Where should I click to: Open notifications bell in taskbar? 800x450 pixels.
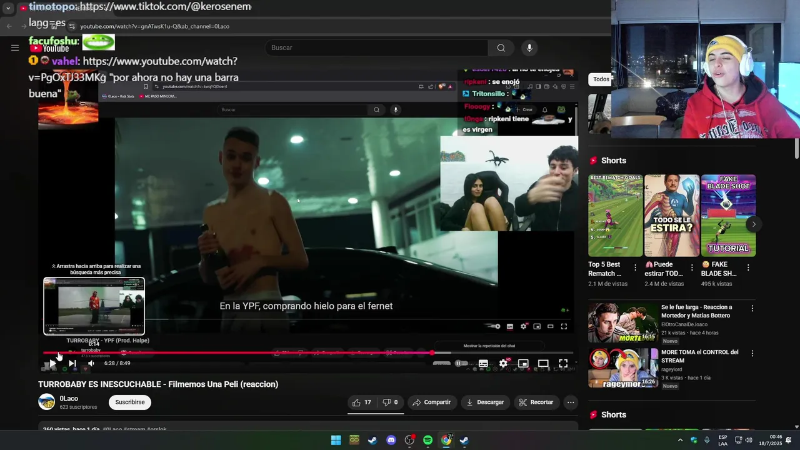789,440
